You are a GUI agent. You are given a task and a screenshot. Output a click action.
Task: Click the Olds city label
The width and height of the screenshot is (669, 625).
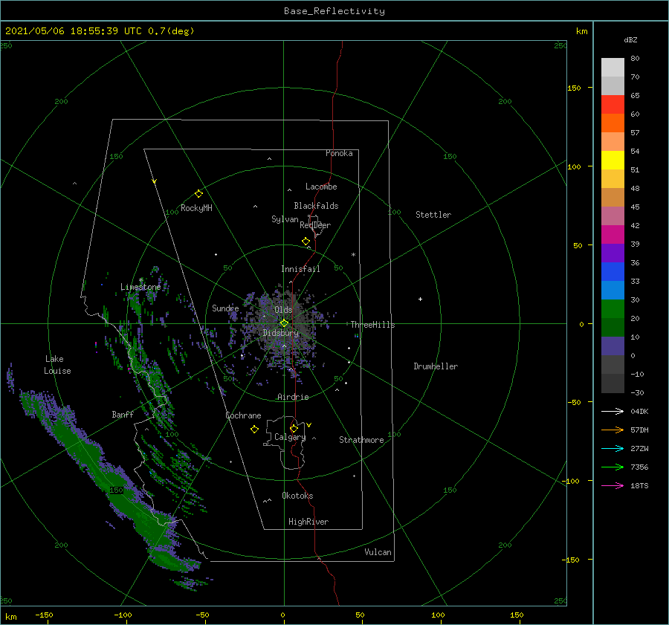tap(283, 310)
